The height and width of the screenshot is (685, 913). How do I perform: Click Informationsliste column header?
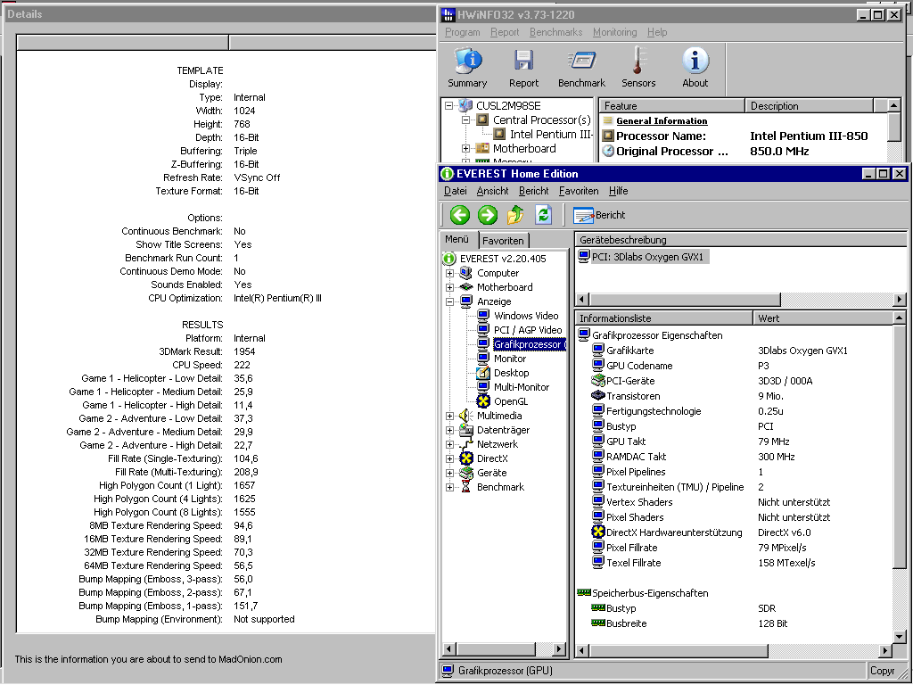pyautogui.click(x=663, y=318)
